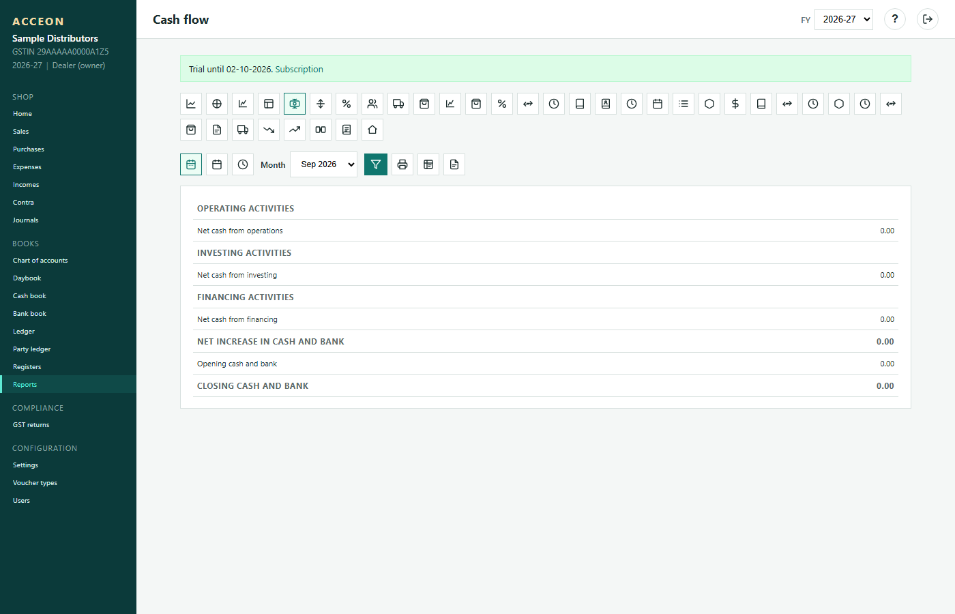Open the FY 2026-27 dropdown
The width and height of the screenshot is (955, 614).
[844, 19]
